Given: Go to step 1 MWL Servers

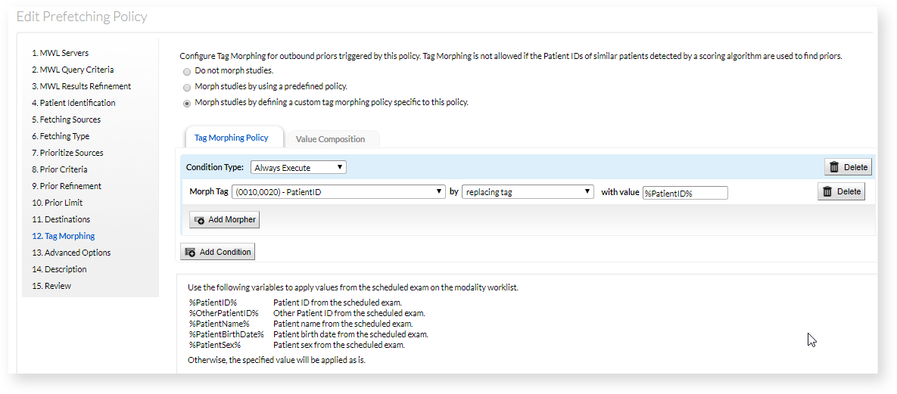Looking at the screenshot, I should 60,53.
